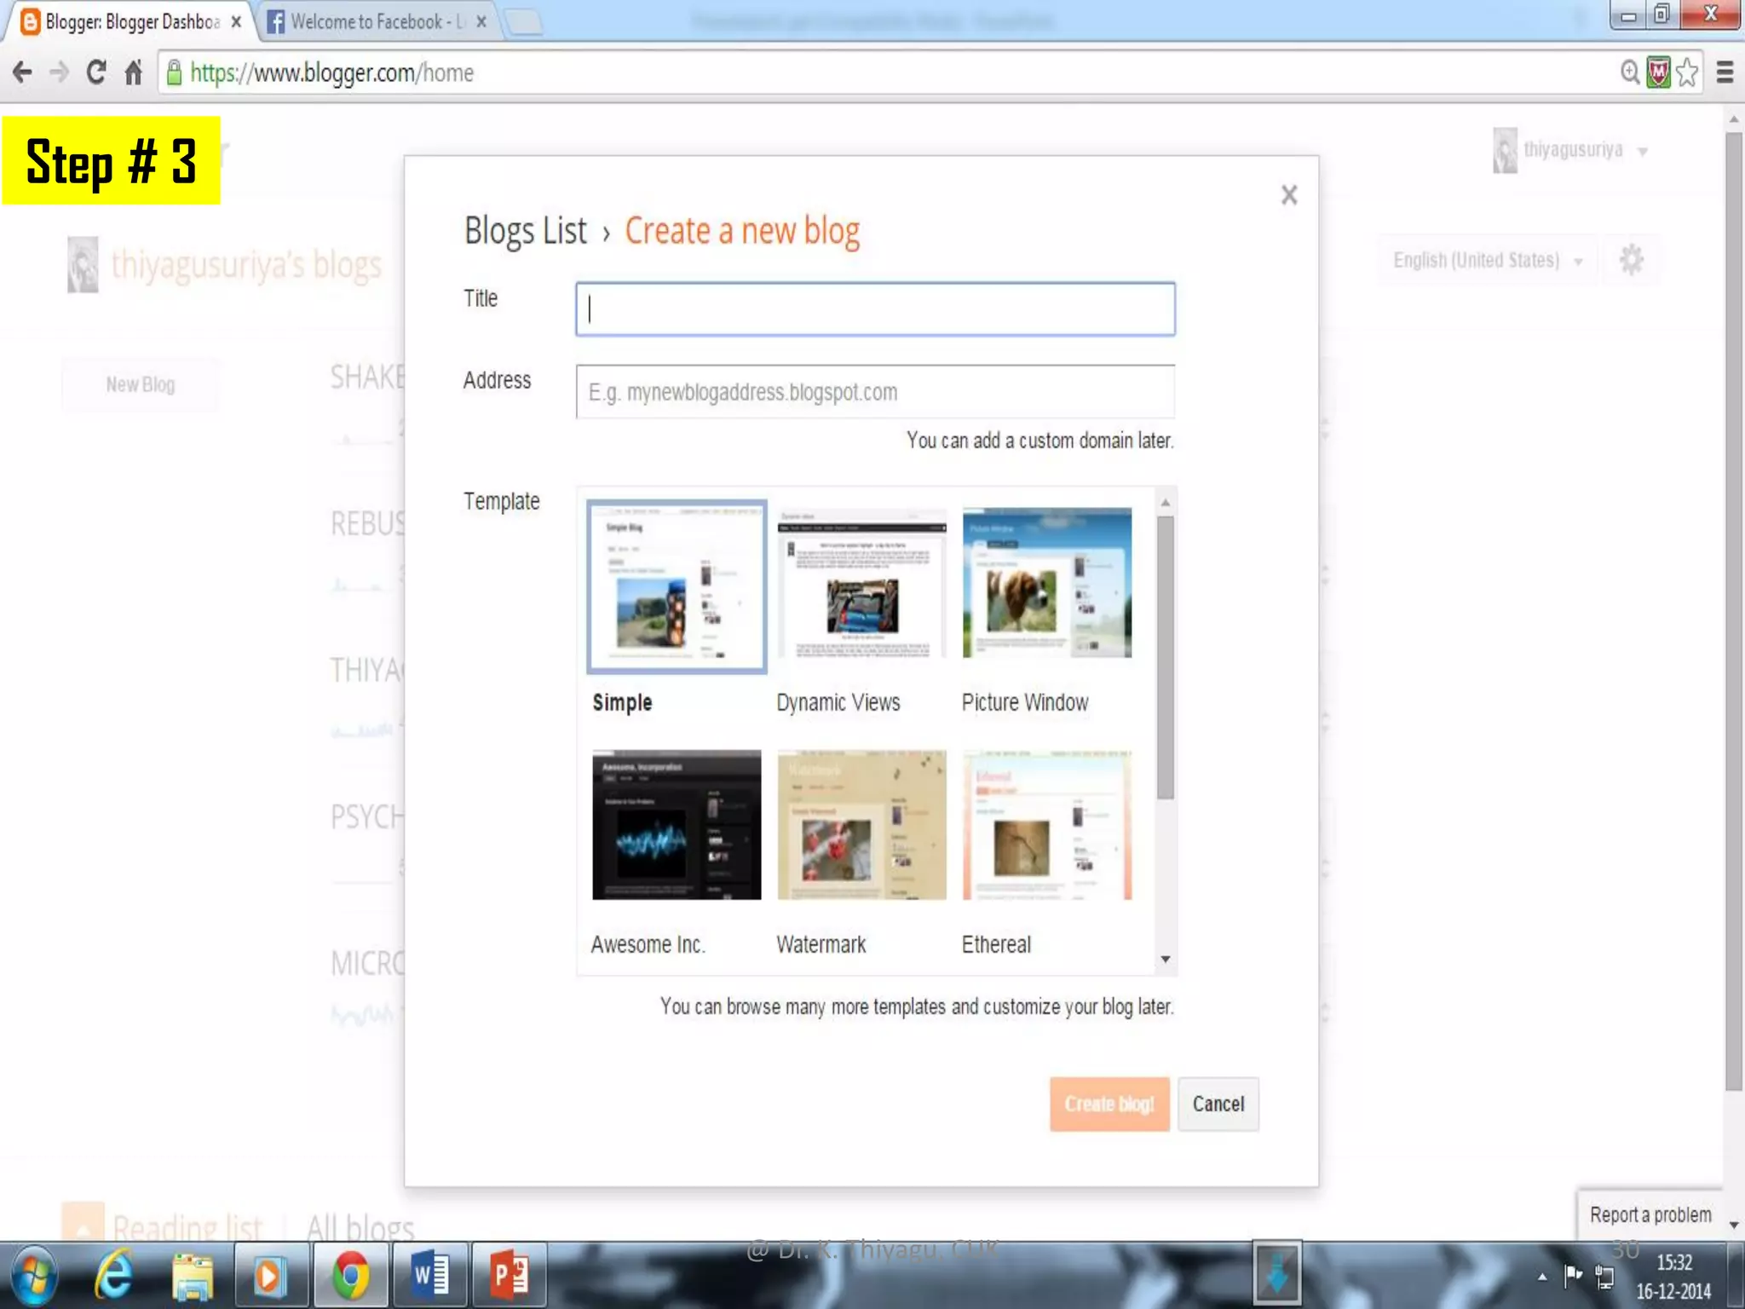Click the browser reload icon
The image size is (1745, 1309).
pos(96,72)
